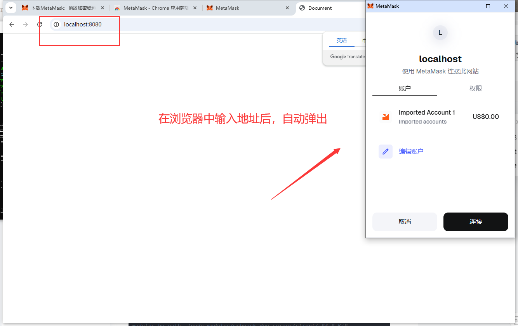The image size is (518, 326).
Task: Click the Imported Account 1 fox icon
Action: pyautogui.click(x=386, y=117)
